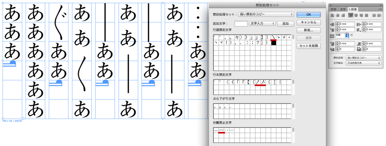The height and width of the screenshot is (146, 386).
Task: Open 禁則処理 dropdown in the 段落 panel
Action: tap(363, 58)
